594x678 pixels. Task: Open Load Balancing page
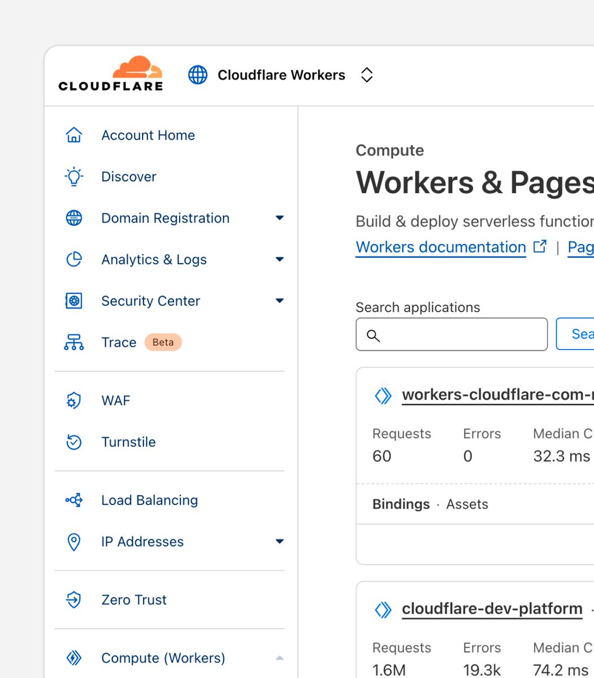tap(150, 500)
